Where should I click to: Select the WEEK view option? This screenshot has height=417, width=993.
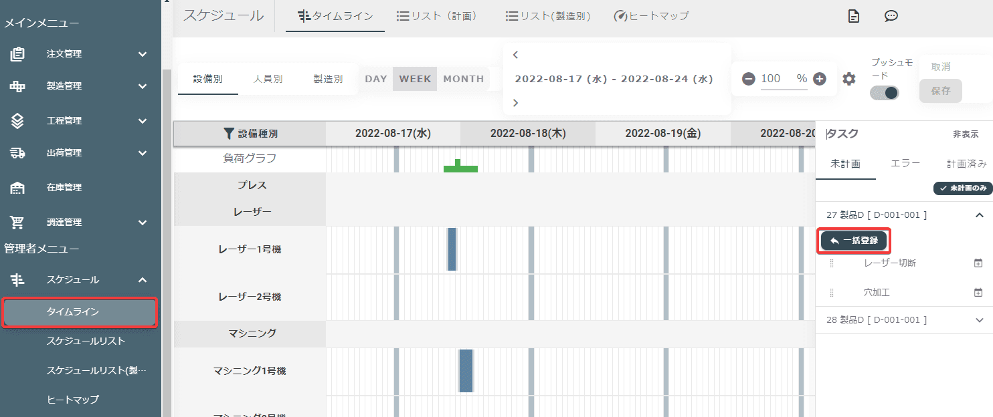[415, 79]
